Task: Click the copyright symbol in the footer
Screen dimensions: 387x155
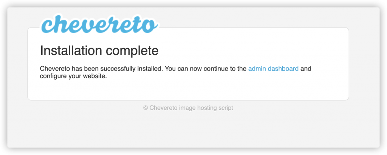Action: coord(146,108)
